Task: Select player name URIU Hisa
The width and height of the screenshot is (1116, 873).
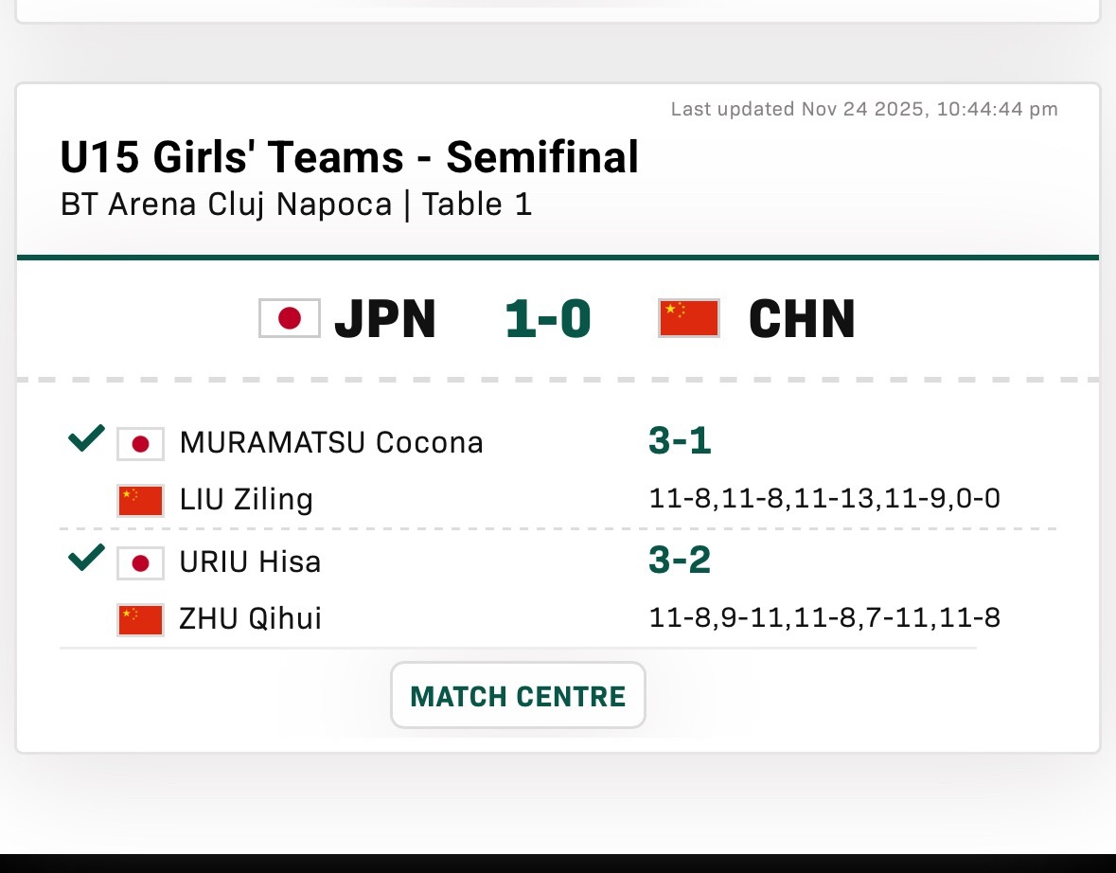Action: click(x=250, y=562)
